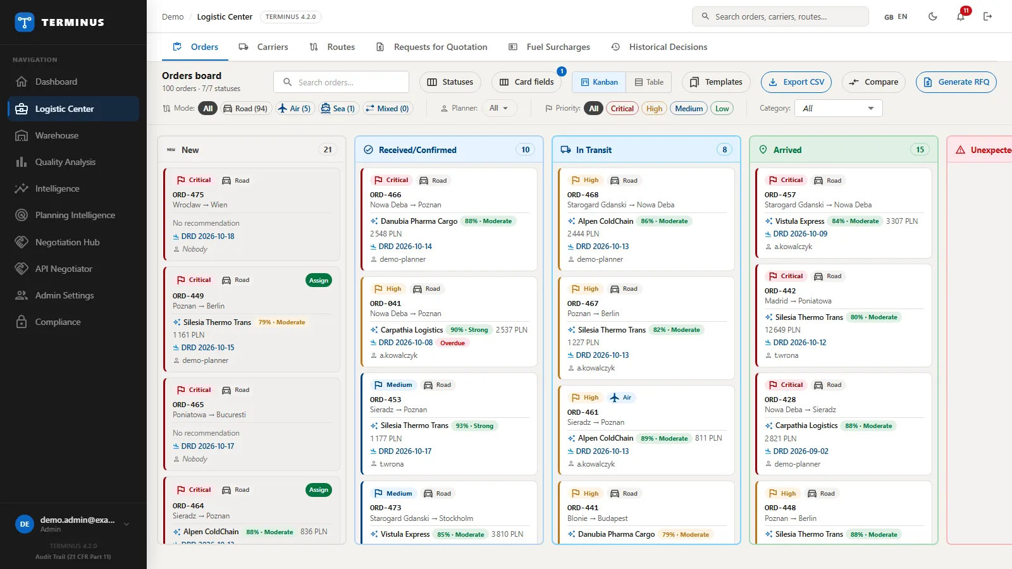This screenshot has height=569, width=1012.
Task: Switch language via GB EN selector
Action: (x=896, y=16)
